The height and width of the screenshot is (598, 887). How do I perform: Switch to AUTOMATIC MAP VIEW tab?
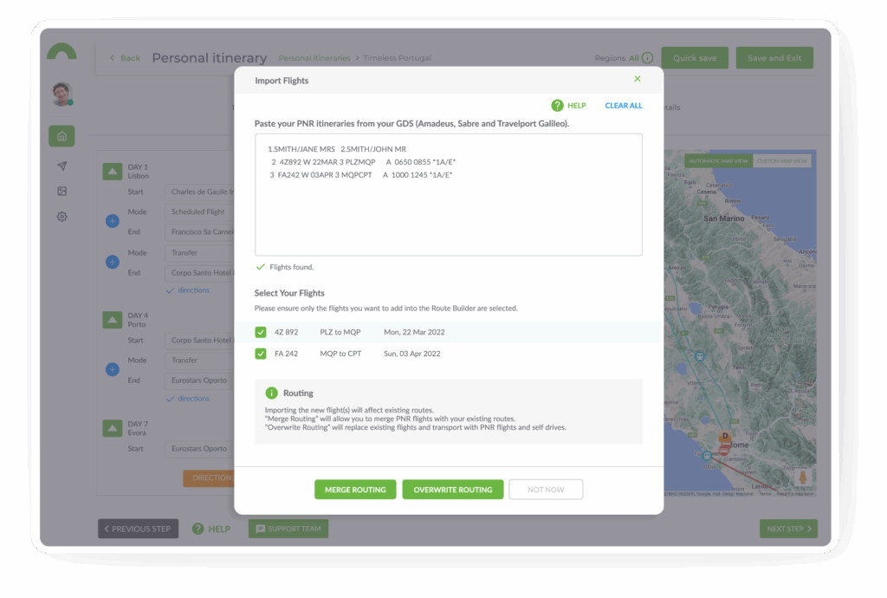[x=718, y=161]
